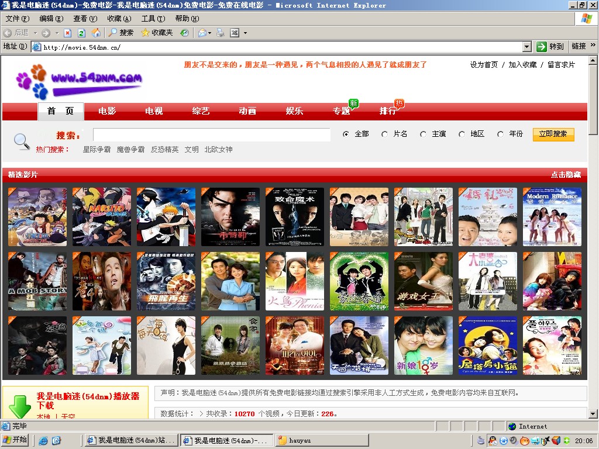Click the Internet zone globe icon
Image resolution: width=599 pixels, height=449 pixels.
pos(512,426)
